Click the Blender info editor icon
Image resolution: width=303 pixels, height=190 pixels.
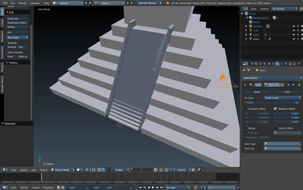[x=3, y=3]
